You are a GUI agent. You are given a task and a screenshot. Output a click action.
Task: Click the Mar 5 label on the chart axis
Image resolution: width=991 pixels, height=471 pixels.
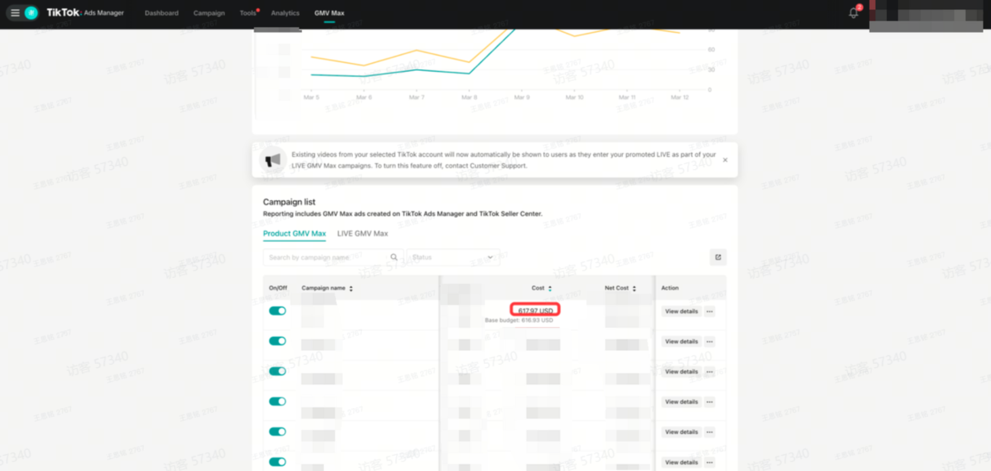click(x=311, y=97)
